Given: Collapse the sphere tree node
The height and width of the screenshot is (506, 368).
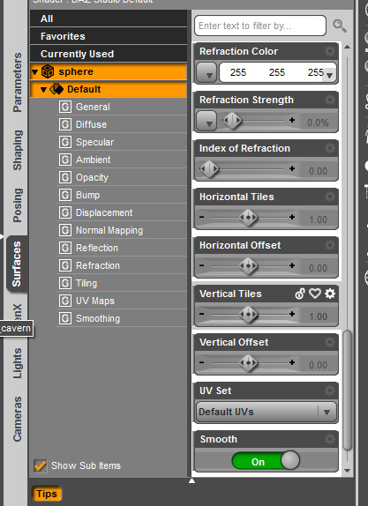Looking at the screenshot, I should click(x=34, y=72).
